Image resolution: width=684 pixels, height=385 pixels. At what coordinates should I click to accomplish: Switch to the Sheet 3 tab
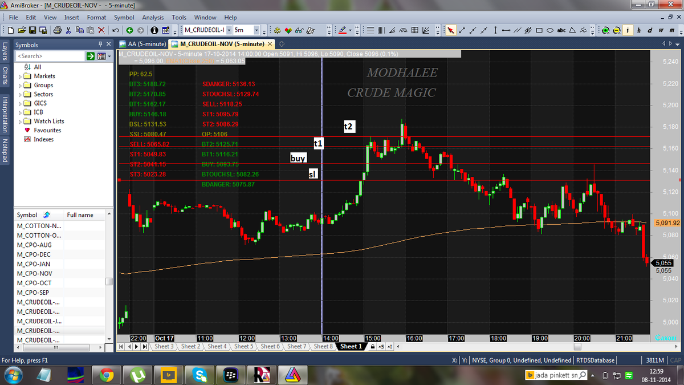[x=164, y=346]
